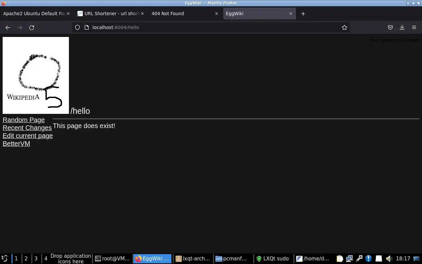Image resolution: width=422 pixels, height=264 pixels.
Task: Click the shield tracking protection icon
Action: [77, 27]
